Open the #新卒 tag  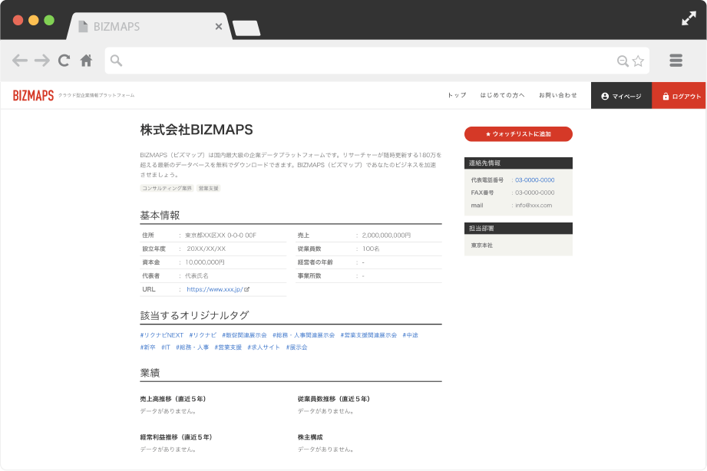coord(148,347)
